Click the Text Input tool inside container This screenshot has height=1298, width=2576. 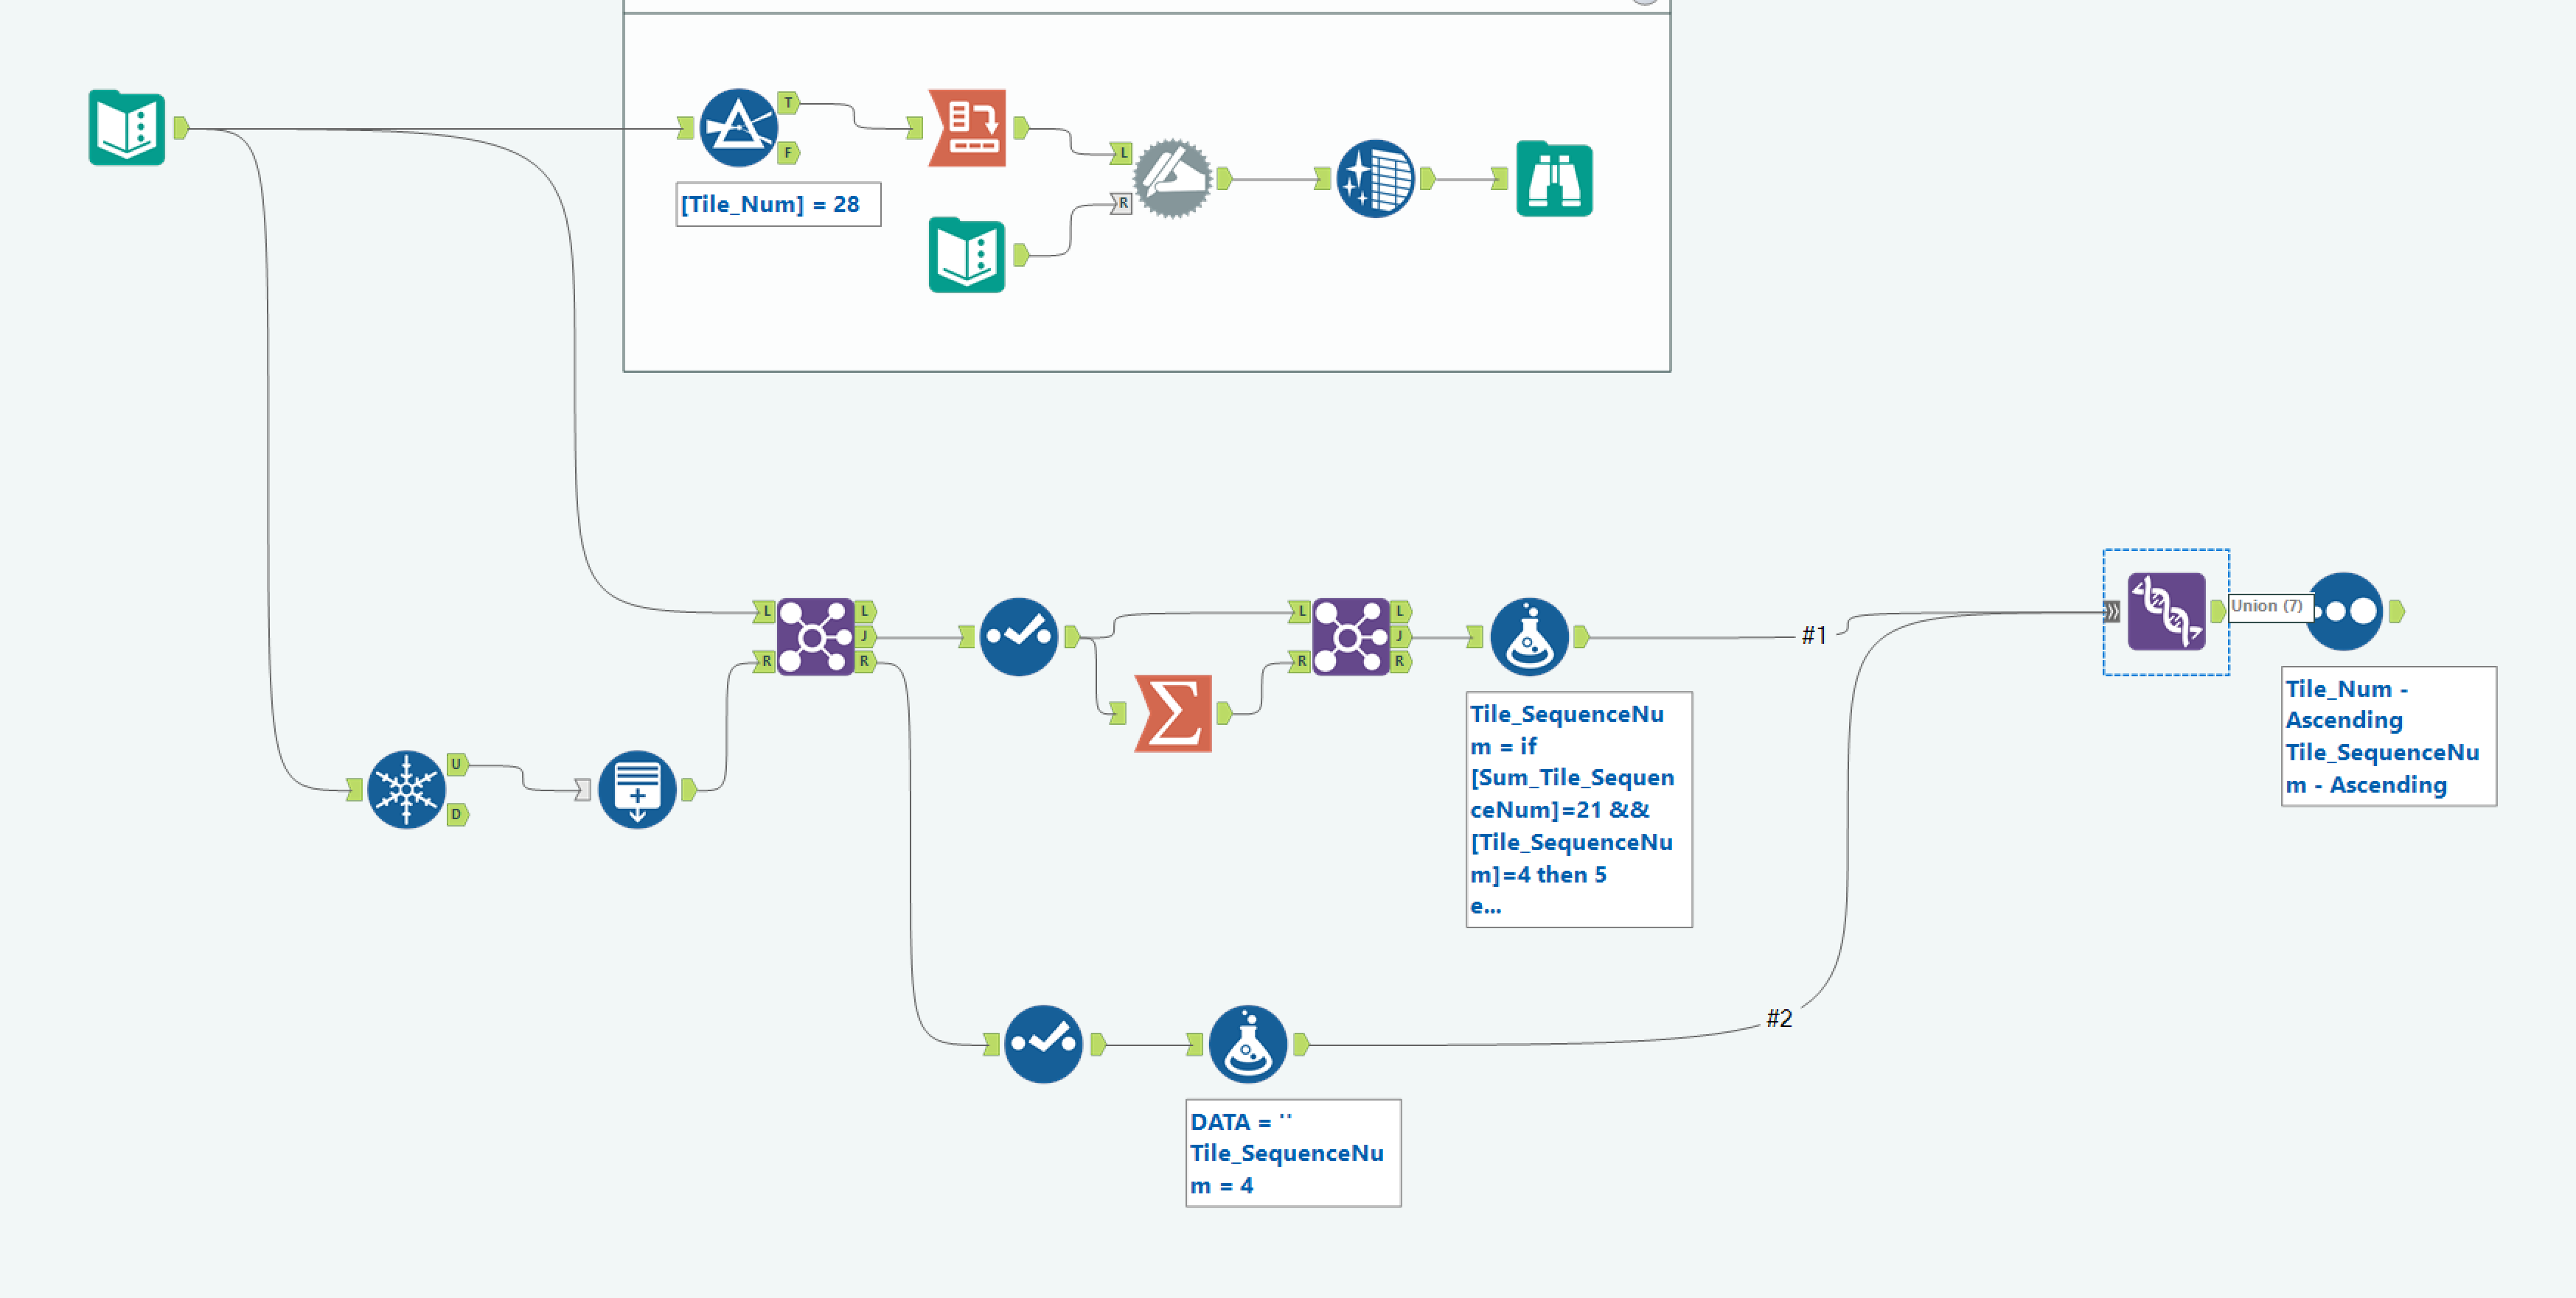[966, 255]
